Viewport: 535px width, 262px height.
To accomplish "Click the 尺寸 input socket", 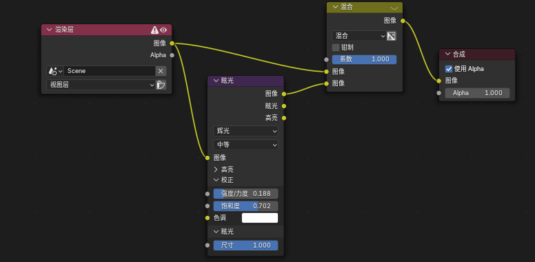I will coord(208,245).
